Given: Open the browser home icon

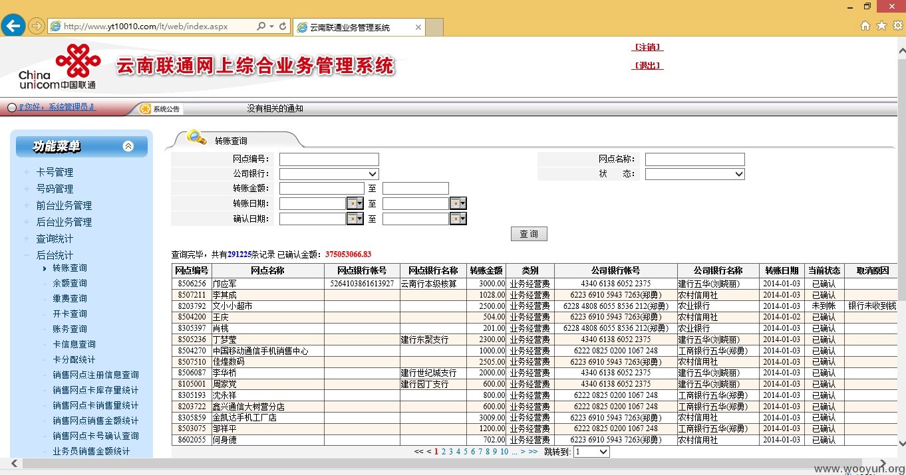Looking at the screenshot, I should click(x=865, y=26).
